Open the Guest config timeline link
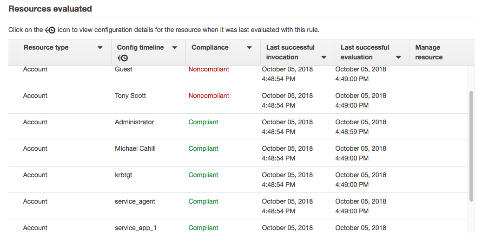The height and width of the screenshot is (250, 482). pyautogui.click(x=124, y=70)
